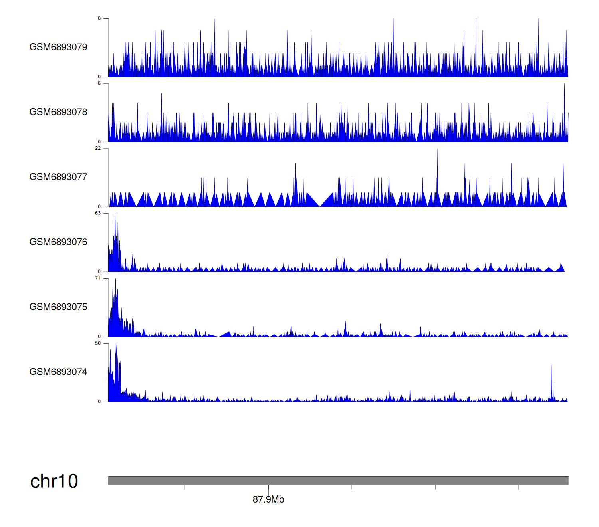
Task: Click the tick mark above 87.9Mb
Action: coord(268,487)
